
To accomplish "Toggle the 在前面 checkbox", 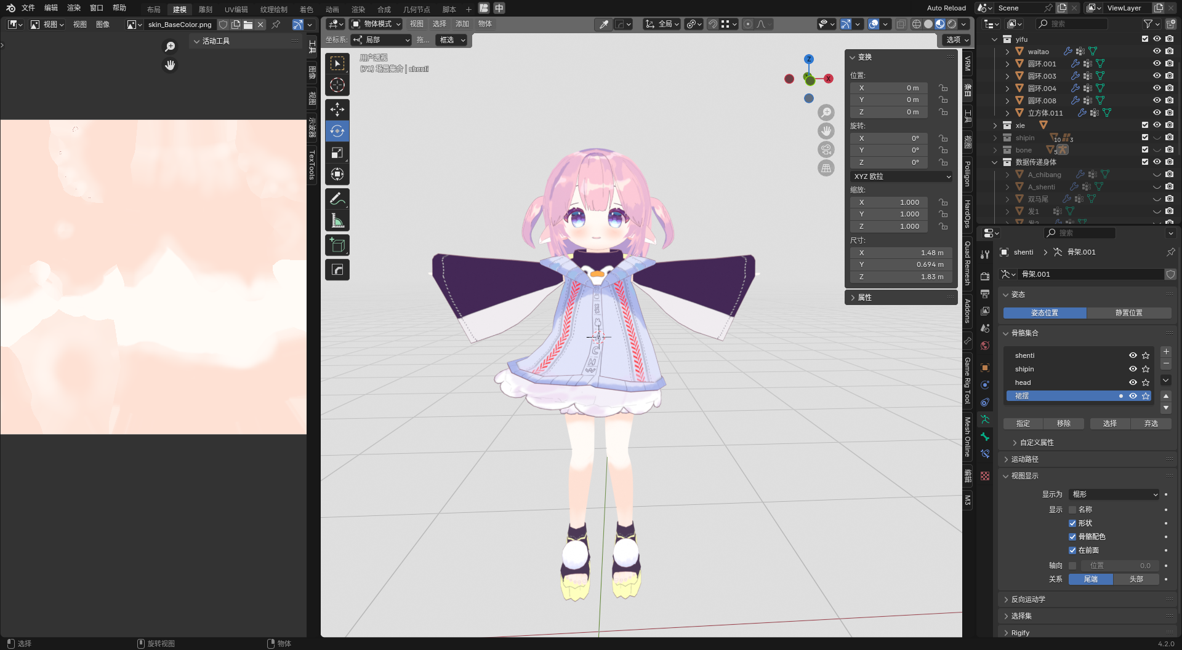I will tap(1072, 550).
